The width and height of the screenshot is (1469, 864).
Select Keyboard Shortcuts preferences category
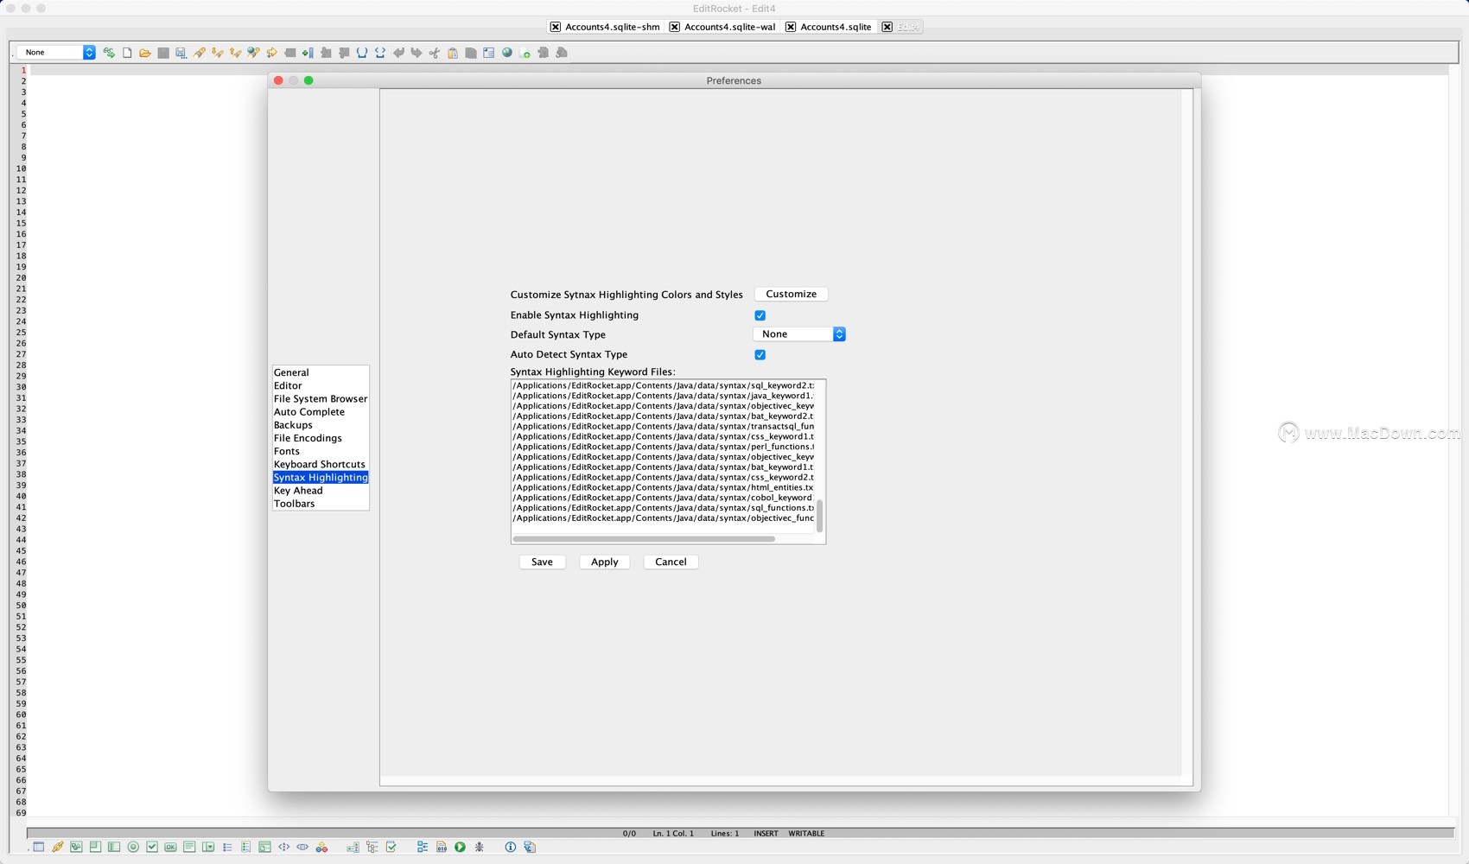[321, 465]
